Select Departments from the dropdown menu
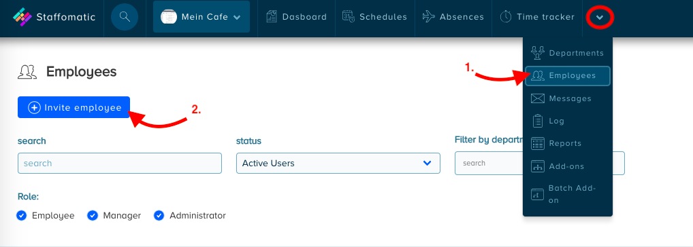693x247 pixels. [568, 53]
